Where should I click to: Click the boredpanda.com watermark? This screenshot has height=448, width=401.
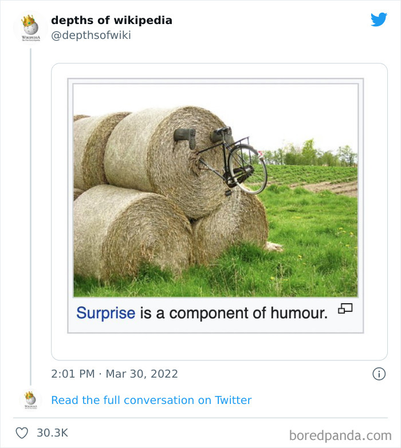pyautogui.click(x=340, y=435)
